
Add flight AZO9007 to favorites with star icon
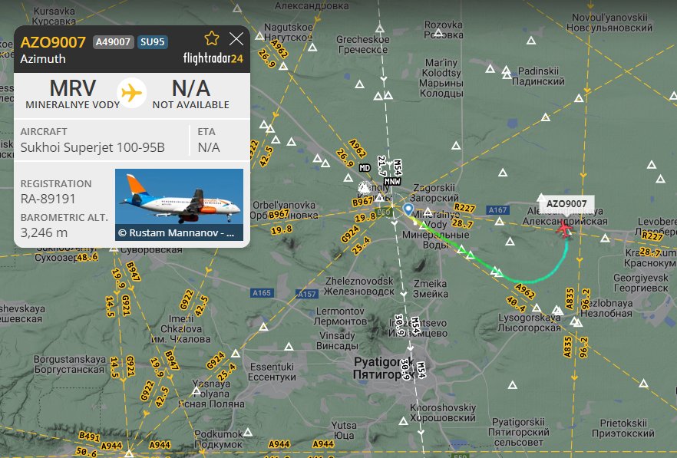[212, 38]
